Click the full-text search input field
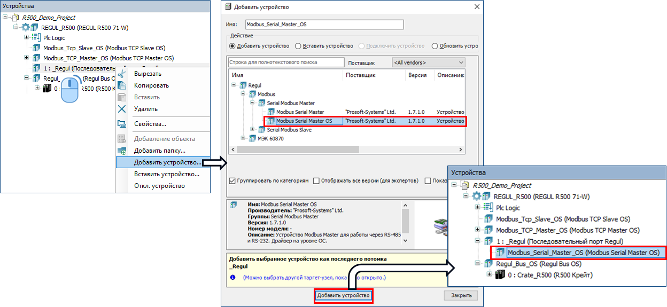 pyautogui.click(x=285, y=62)
